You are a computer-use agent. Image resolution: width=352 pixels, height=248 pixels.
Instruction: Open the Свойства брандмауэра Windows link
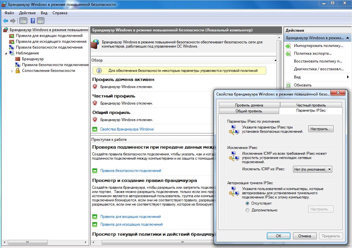coord(127,129)
